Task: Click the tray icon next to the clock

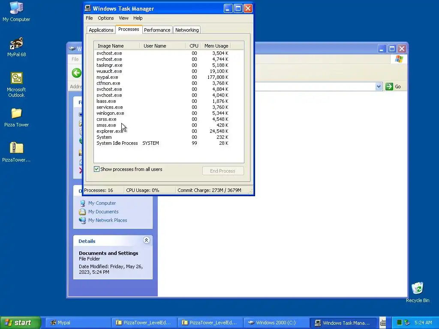Action: (407, 323)
